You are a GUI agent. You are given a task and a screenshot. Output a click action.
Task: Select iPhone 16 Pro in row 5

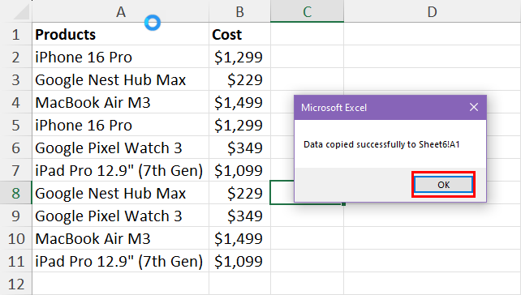pos(121,125)
